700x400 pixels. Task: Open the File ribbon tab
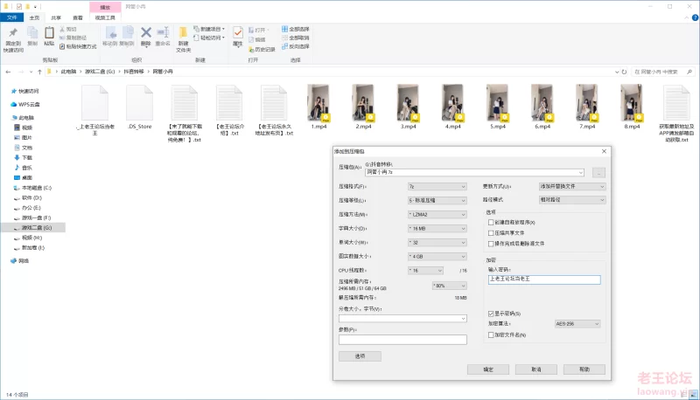point(12,17)
